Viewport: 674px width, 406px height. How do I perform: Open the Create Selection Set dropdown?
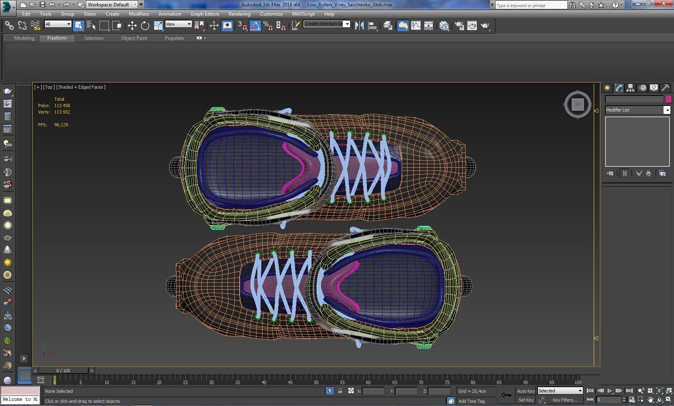point(327,24)
